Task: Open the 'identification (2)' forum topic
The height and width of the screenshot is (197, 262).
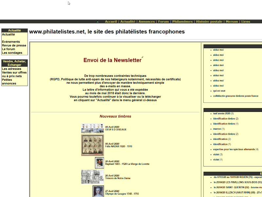Action: coord(222,139)
